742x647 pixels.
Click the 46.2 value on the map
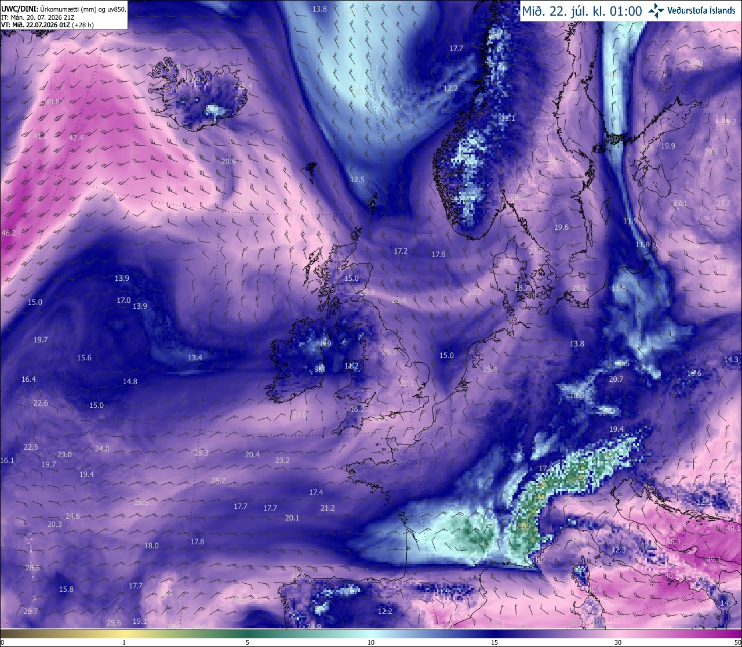[9, 233]
